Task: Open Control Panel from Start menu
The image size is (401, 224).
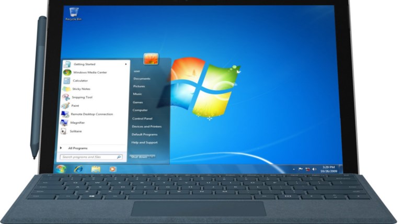Action: pyautogui.click(x=142, y=118)
